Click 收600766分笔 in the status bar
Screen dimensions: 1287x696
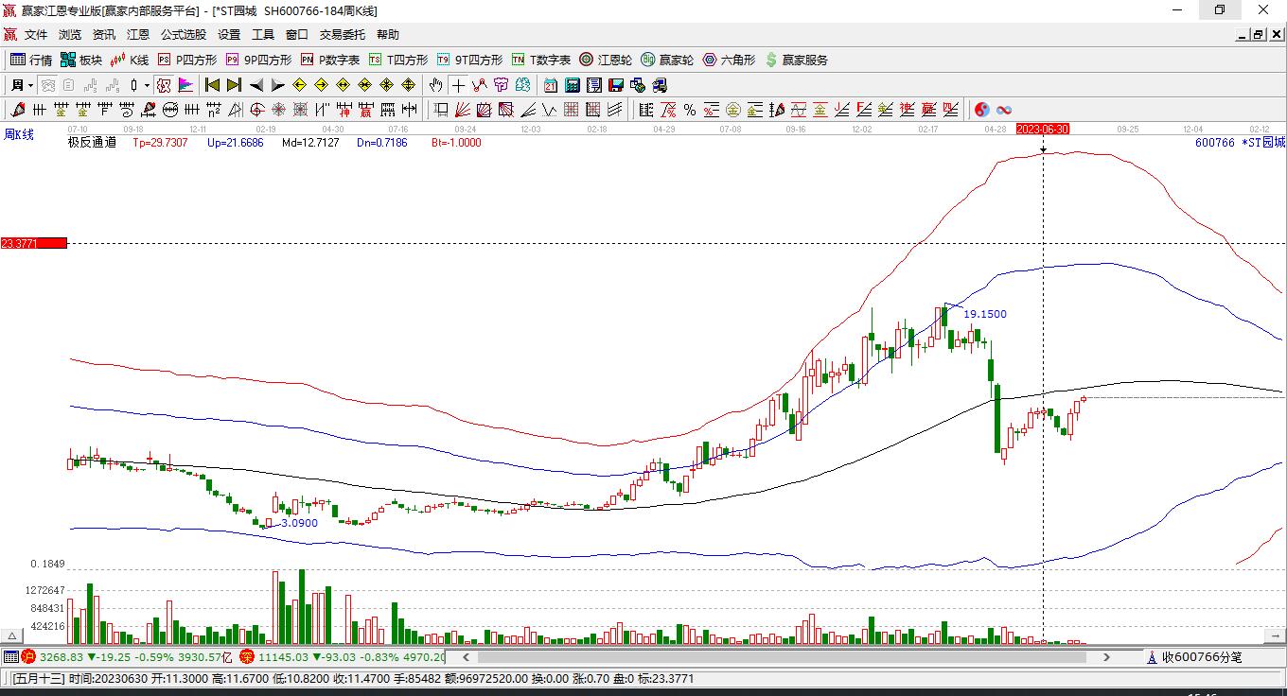coord(1202,657)
